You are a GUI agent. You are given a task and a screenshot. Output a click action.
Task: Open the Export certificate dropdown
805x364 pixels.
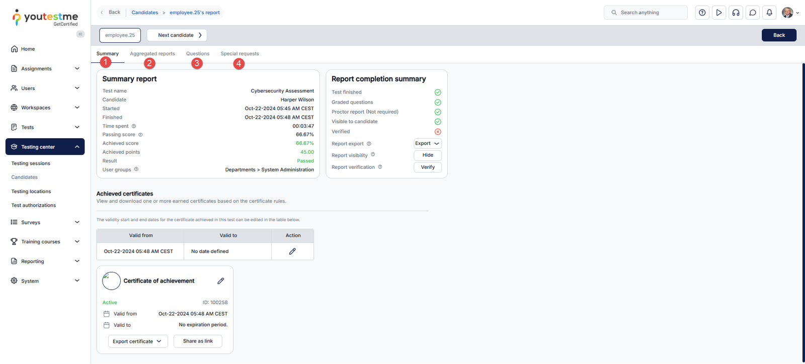click(x=137, y=341)
